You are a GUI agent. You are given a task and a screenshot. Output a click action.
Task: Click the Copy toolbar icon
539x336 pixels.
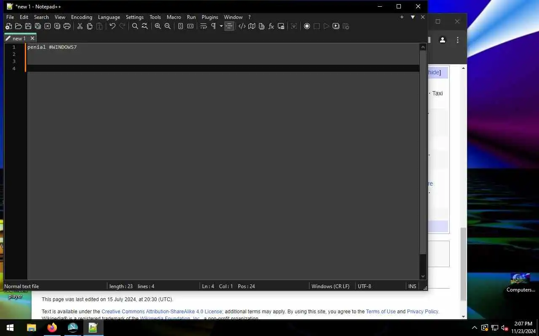(89, 26)
